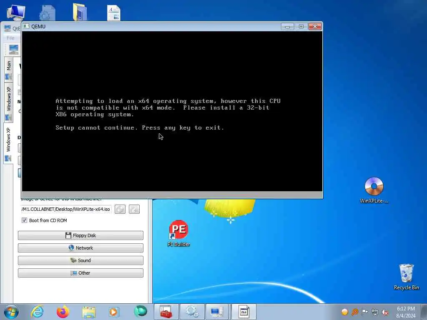Click the Show desktop strip at taskbar end

pos(424,312)
